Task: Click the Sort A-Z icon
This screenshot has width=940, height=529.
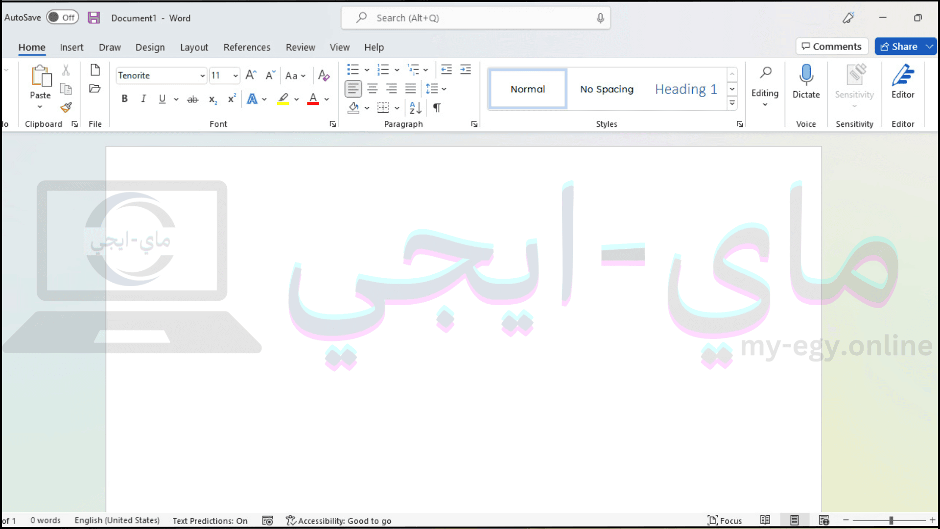Action: [415, 107]
